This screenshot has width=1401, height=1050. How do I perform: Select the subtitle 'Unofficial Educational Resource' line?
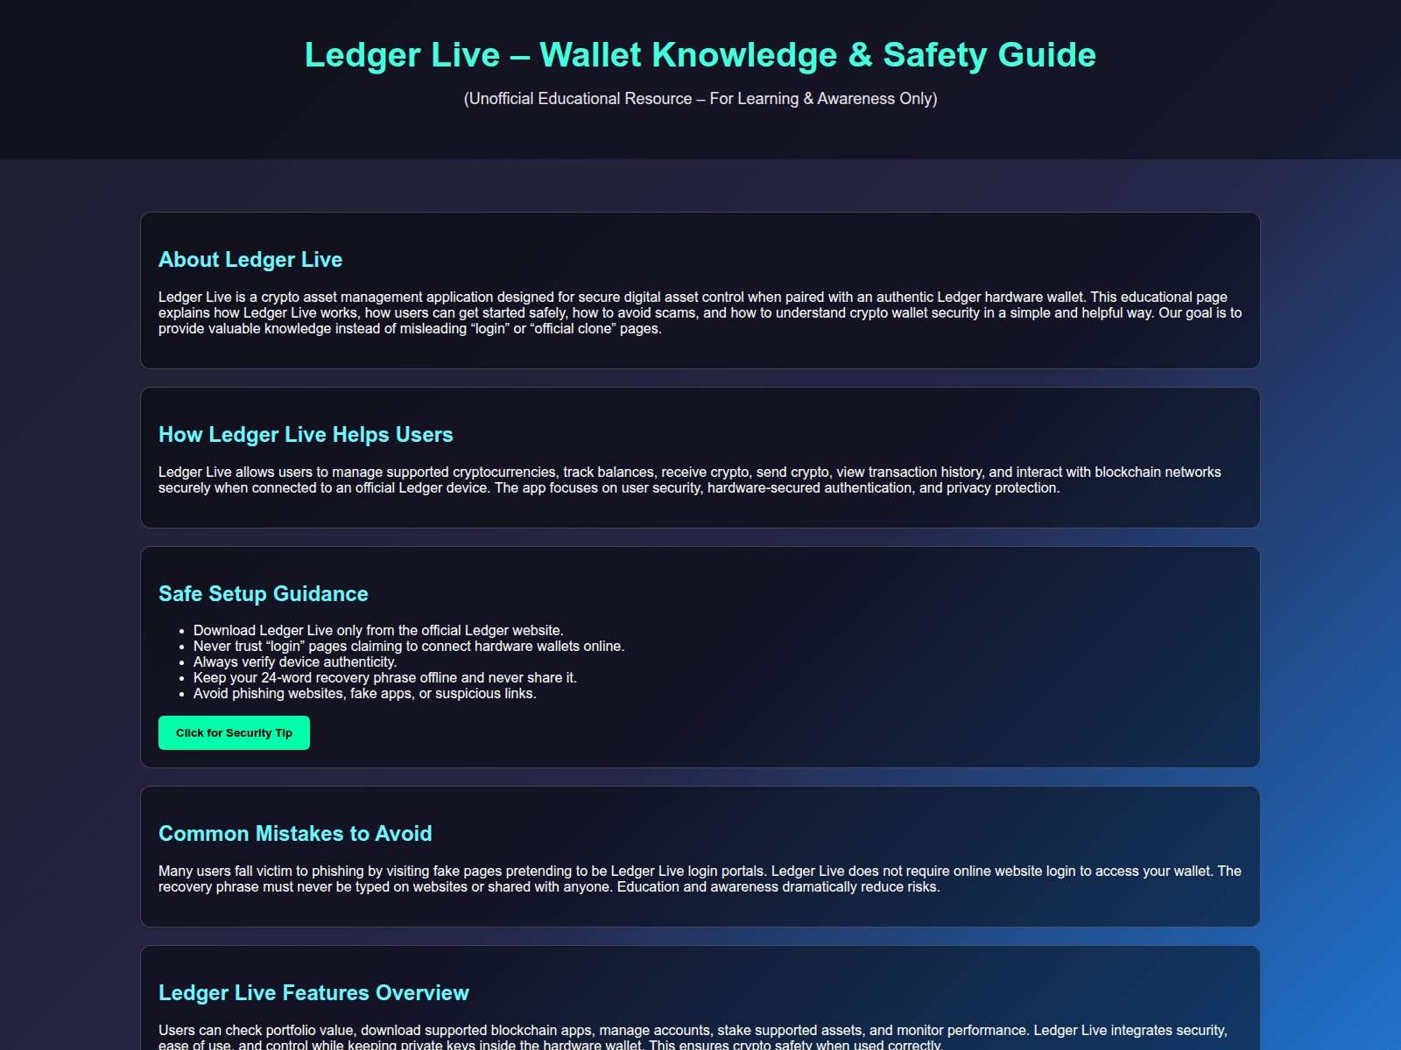click(x=700, y=99)
